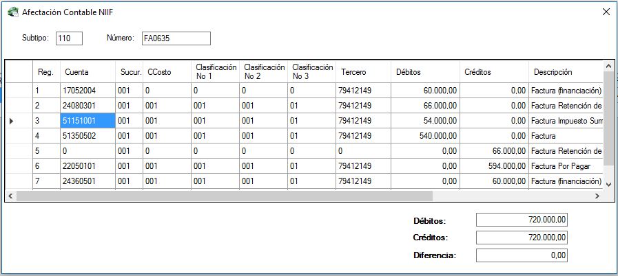Select account cell 24360501
The width and height of the screenshot is (618, 276).
pyautogui.click(x=88, y=181)
